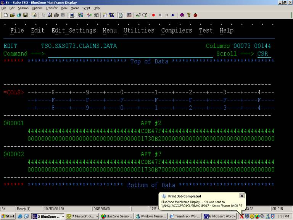The height and width of the screenshot is (220, 293).
Task: Open the BlueZone File menu
Action: point(4,8)
